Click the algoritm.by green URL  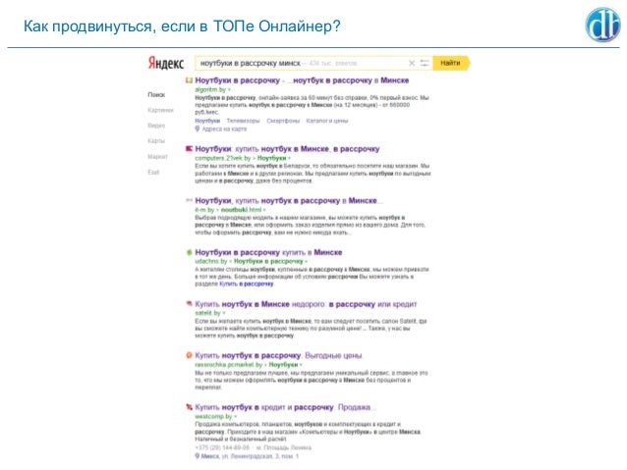pos(210,90)
